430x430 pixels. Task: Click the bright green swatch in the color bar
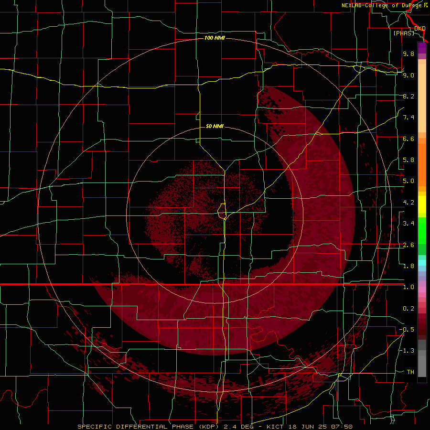coord(422,230)
